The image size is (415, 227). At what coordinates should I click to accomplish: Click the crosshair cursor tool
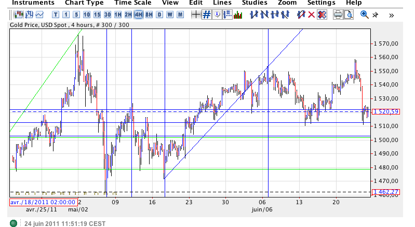click(x=196, y=15)
